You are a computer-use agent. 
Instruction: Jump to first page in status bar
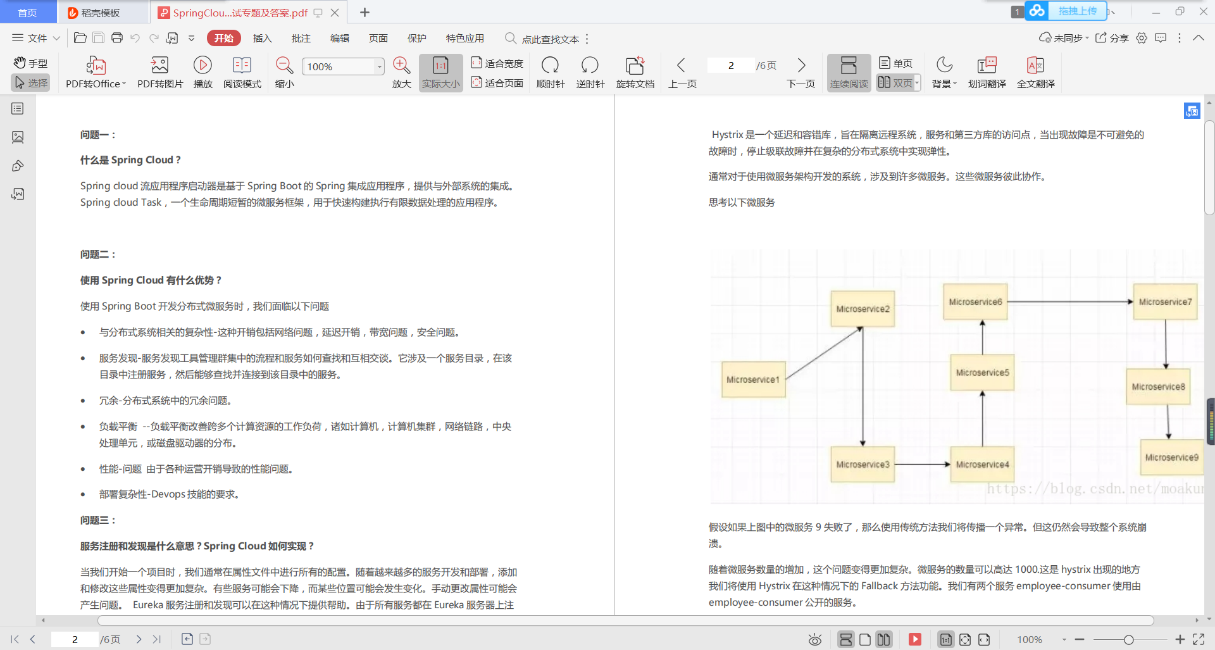coord(15,639)
